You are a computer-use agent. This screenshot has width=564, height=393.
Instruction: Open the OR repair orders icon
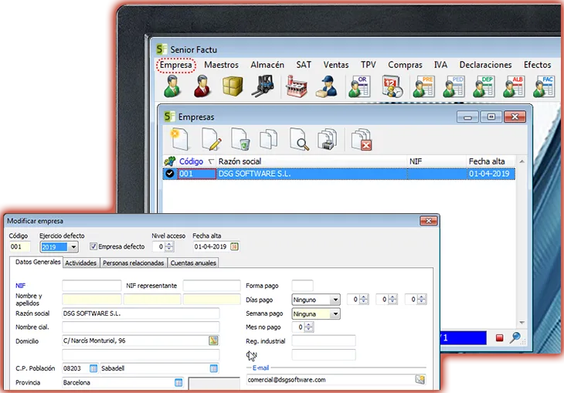coord(359,86)
